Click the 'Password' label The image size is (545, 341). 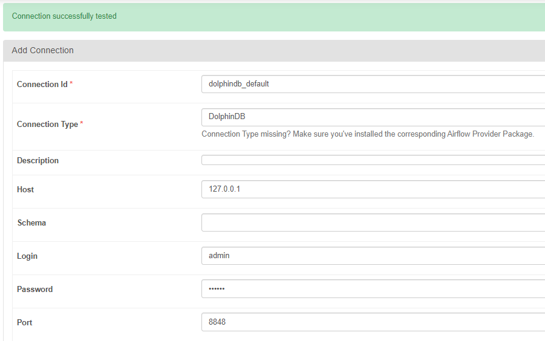[x=34, y=289]
